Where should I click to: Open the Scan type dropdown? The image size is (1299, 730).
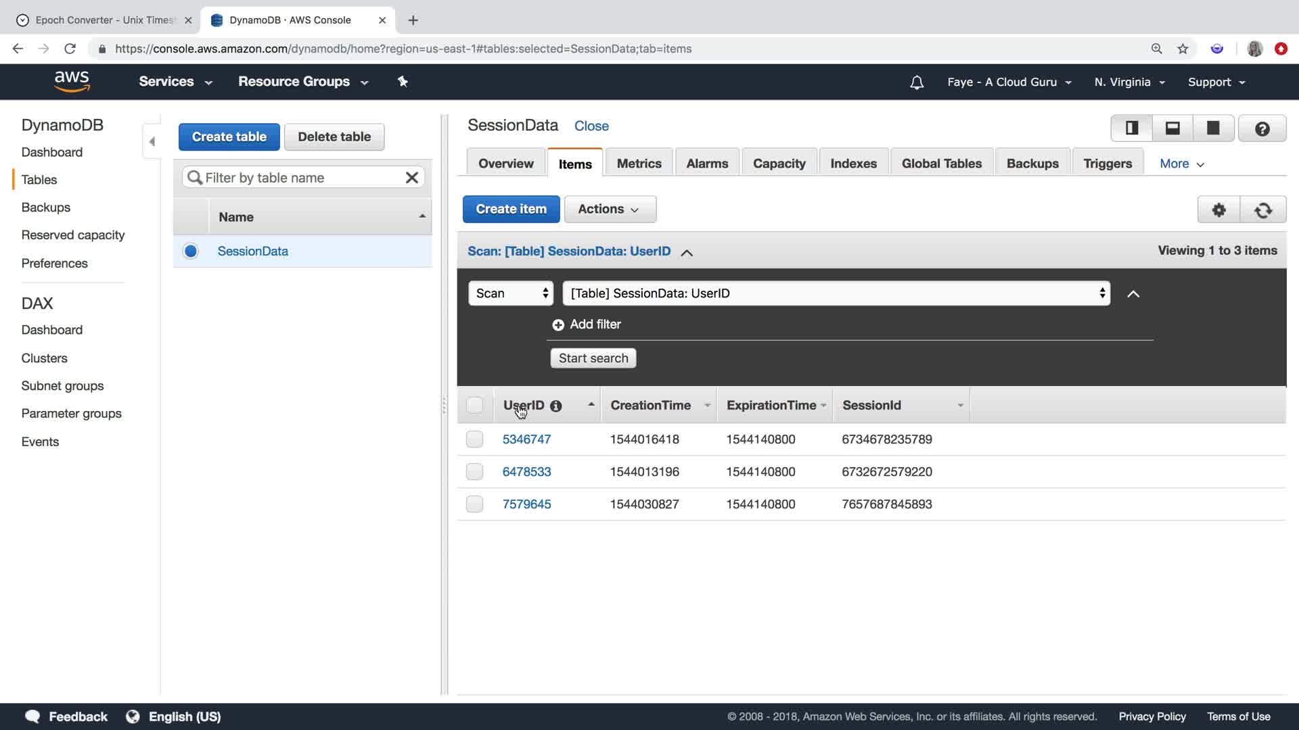(511, 293)
